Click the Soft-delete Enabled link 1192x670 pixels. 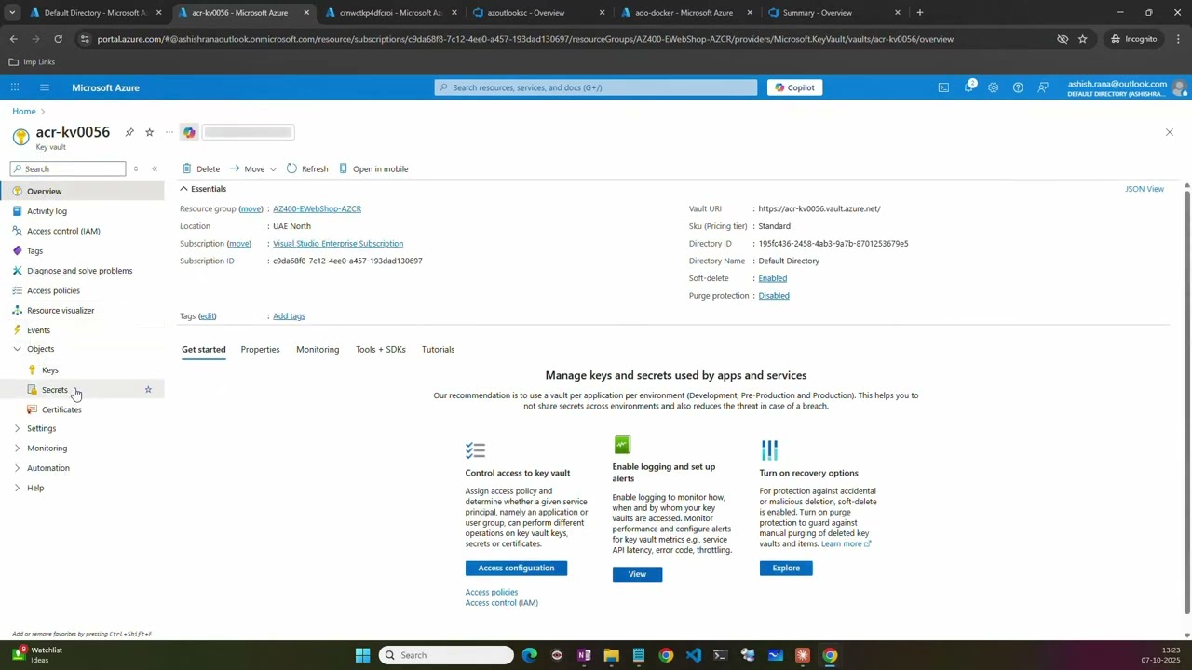(x=772, y=278)
